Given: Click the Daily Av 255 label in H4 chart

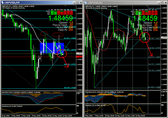Looking at the screenshot, I should click(x=66, y=30).
